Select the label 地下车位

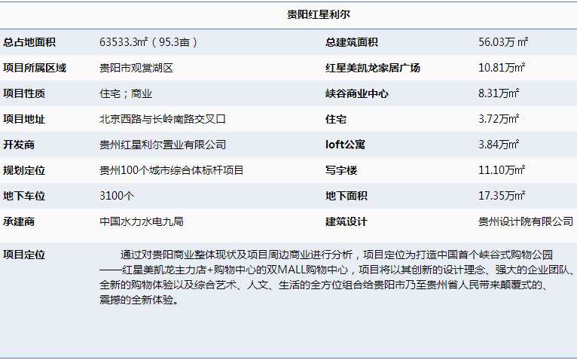24,196
